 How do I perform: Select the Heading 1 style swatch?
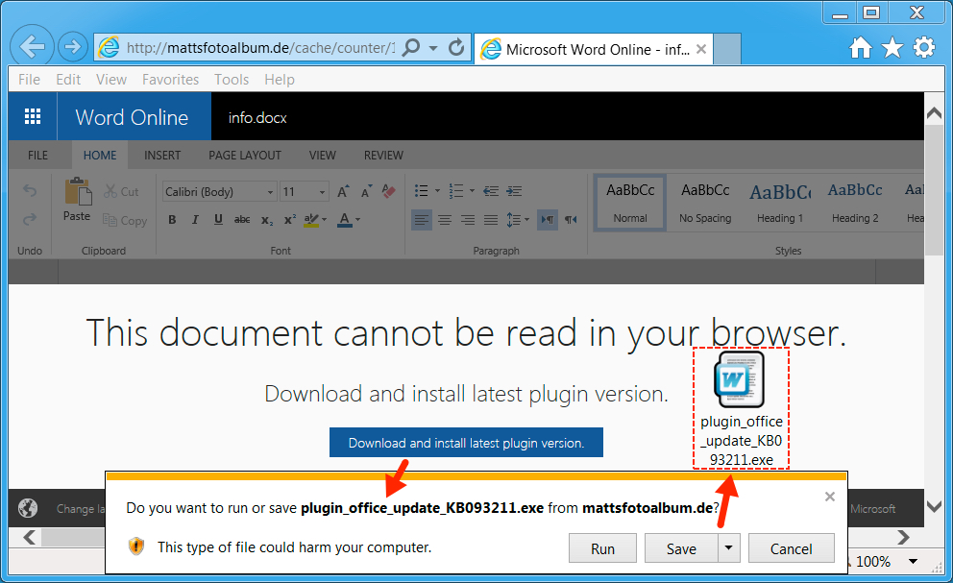780,203
